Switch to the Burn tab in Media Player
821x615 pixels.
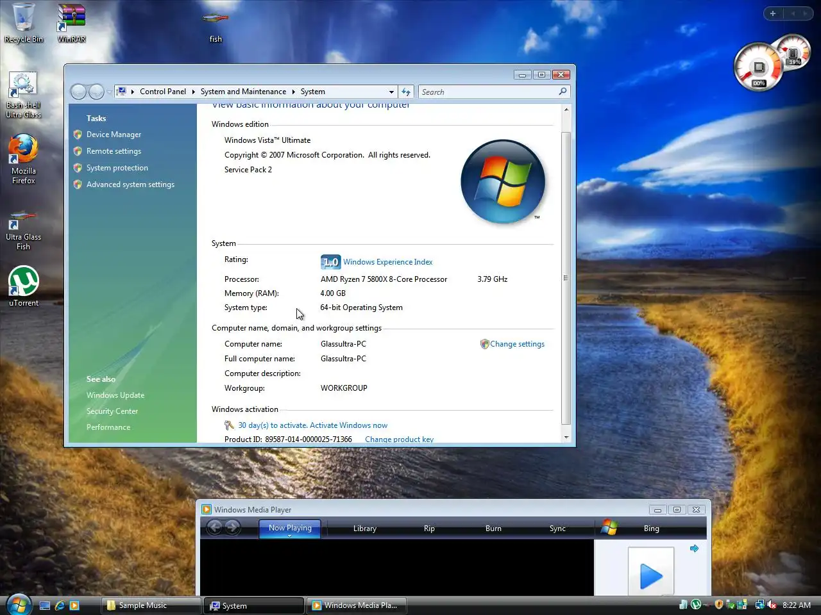click(x=493, y=529)
